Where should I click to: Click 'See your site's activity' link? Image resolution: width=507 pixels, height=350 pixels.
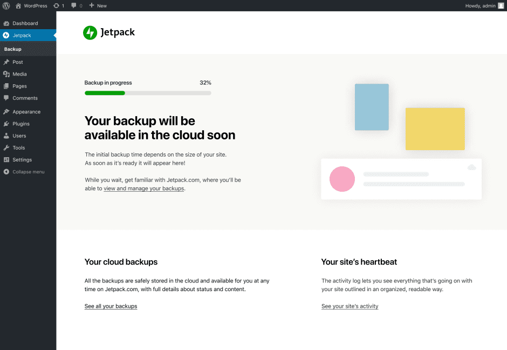point(350,306)
